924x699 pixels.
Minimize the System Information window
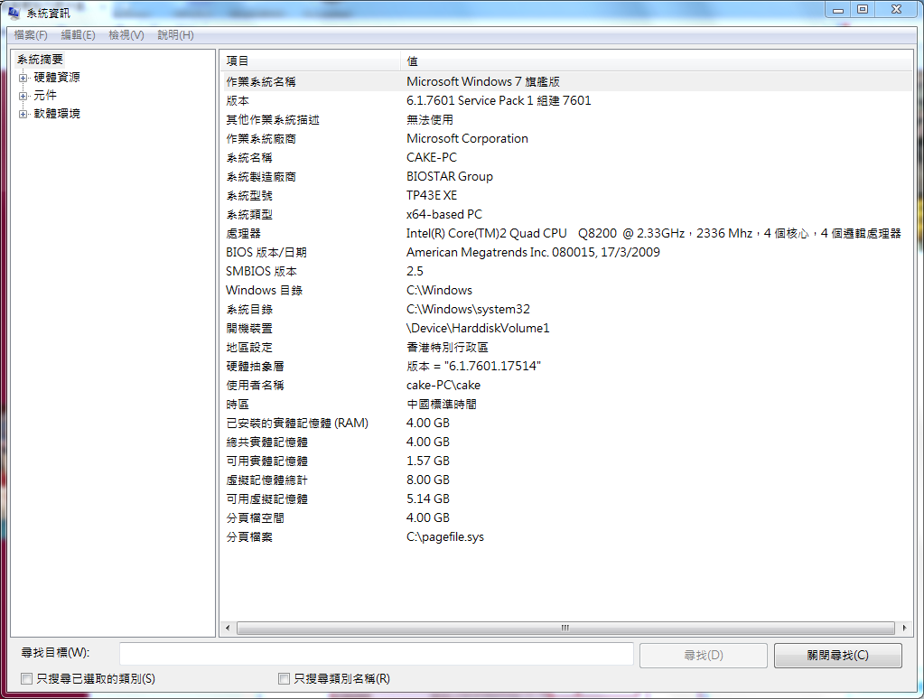tap(838, 9)
